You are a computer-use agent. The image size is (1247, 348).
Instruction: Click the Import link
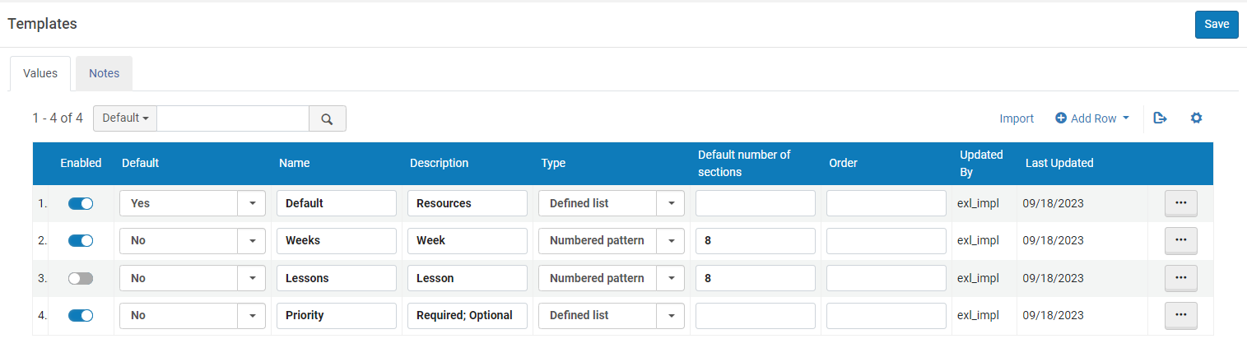coord(1017,118)
